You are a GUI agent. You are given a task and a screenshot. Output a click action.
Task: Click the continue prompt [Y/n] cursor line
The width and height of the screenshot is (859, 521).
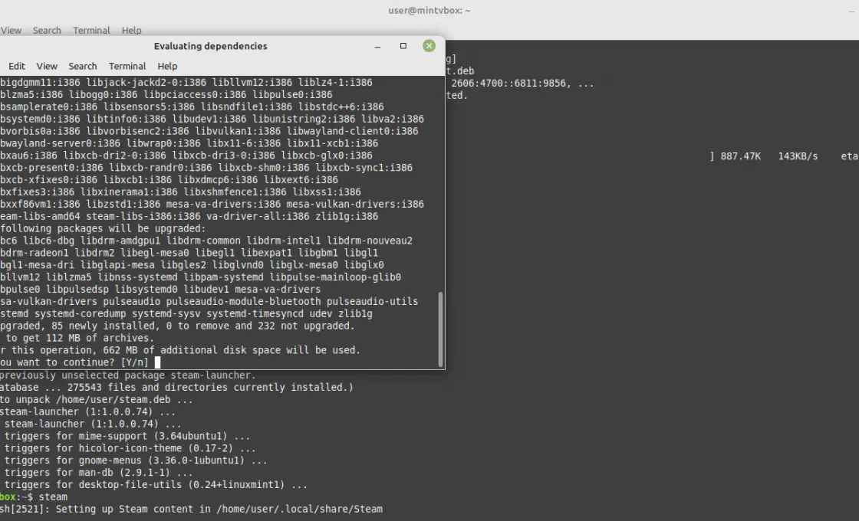(x=81, y=362)
